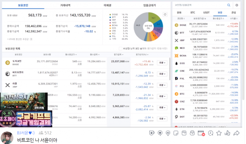The width and height of the screenshot is (246, 144).
Task: Open the KRW estimate help question mark
Action: click(x=31, y=39)
